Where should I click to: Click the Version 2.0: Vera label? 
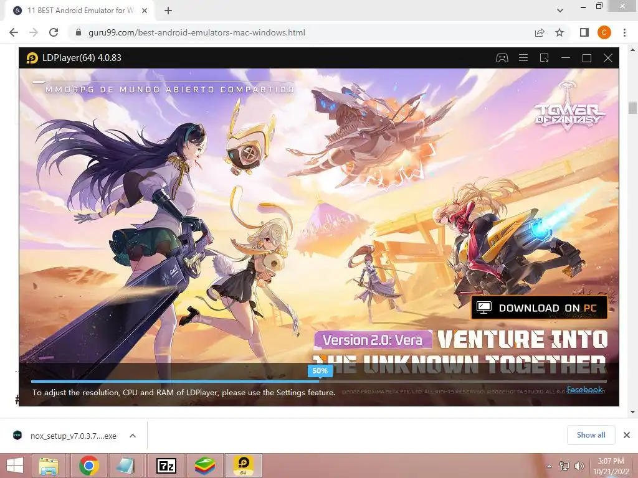coord(373,340)
